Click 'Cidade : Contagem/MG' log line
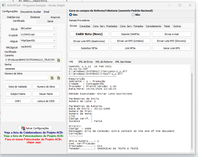198x157 pixels. pos(86,84)
